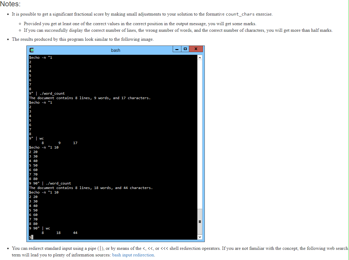Select the 8 18 44 wc output
The image size is (349, 260).
tap(58, 232)
